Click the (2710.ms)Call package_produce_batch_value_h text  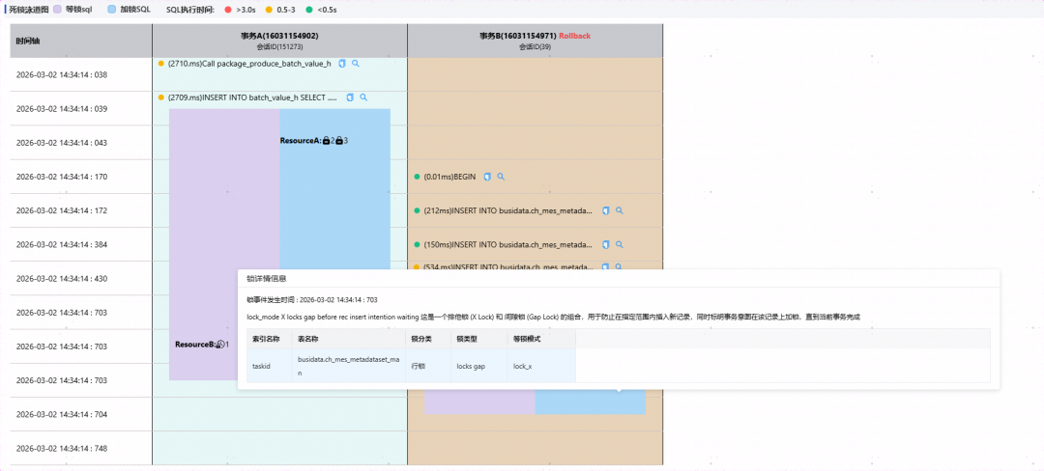tap(249, 64)
